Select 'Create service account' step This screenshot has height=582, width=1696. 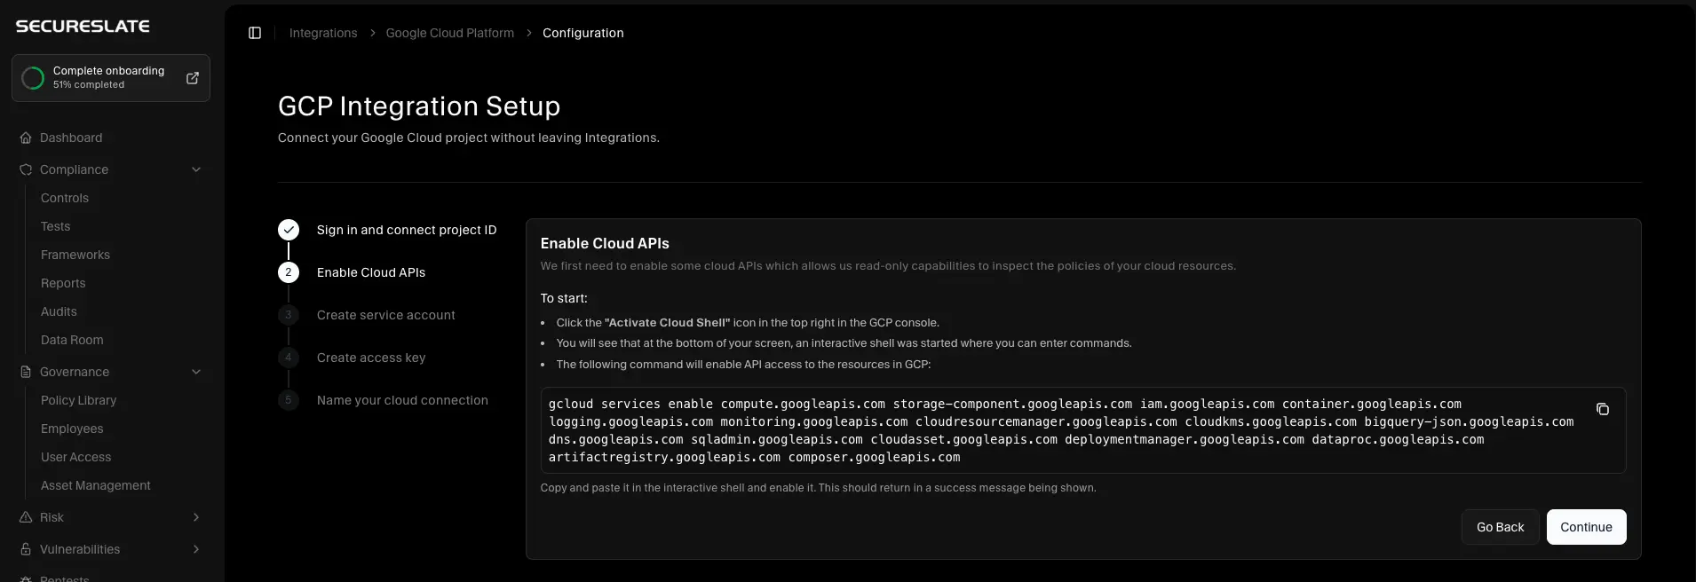pos(386,315)
